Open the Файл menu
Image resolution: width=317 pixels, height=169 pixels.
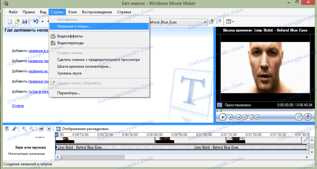(13, 12)
